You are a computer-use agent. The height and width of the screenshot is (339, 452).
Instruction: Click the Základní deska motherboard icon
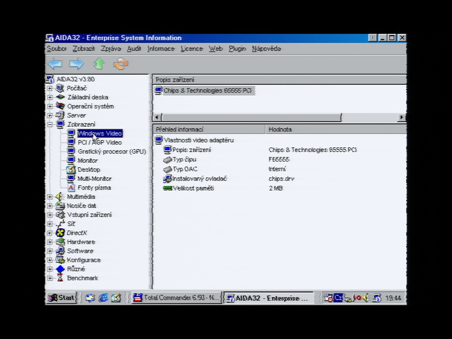[60, 97]
